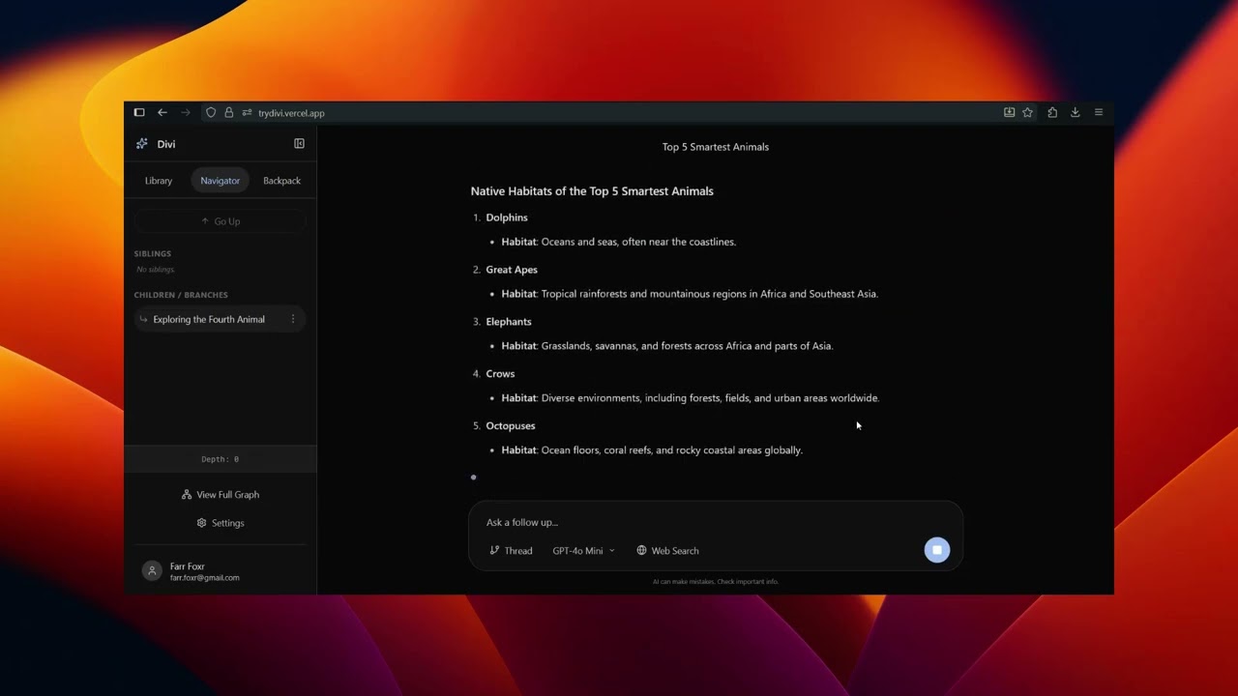The height and width of the screenshot is (696, 1238).
Task: Open options for Exploring the Fourth Animal
Action: click(x=293, y=319)
